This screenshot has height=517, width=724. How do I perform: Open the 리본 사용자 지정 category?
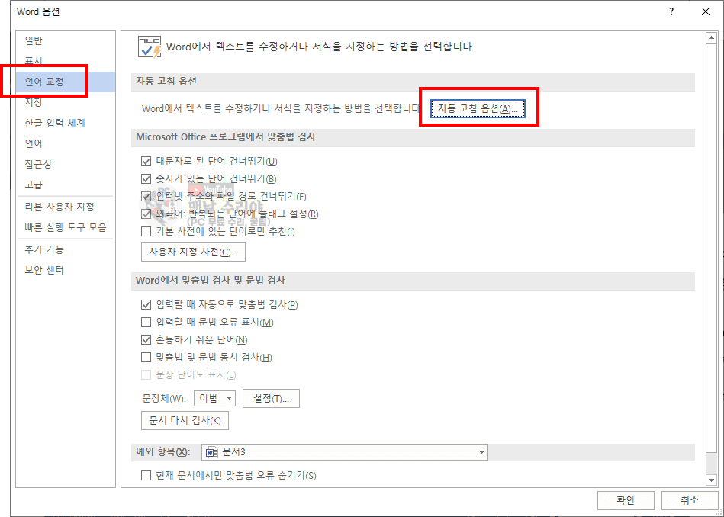[x=60, y=207]
